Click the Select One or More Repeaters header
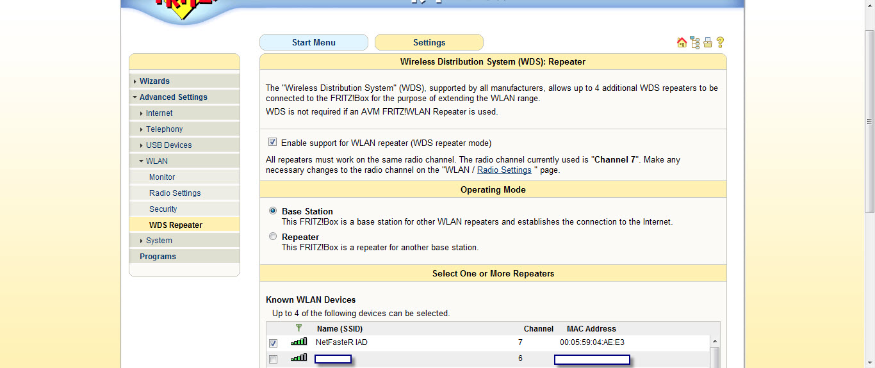The image size is (875, 368). [x=493, y=273]
